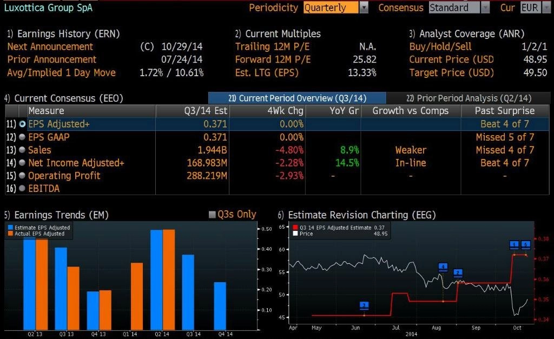Open the Consensus dropdown showing Standard

click(459, 8)
